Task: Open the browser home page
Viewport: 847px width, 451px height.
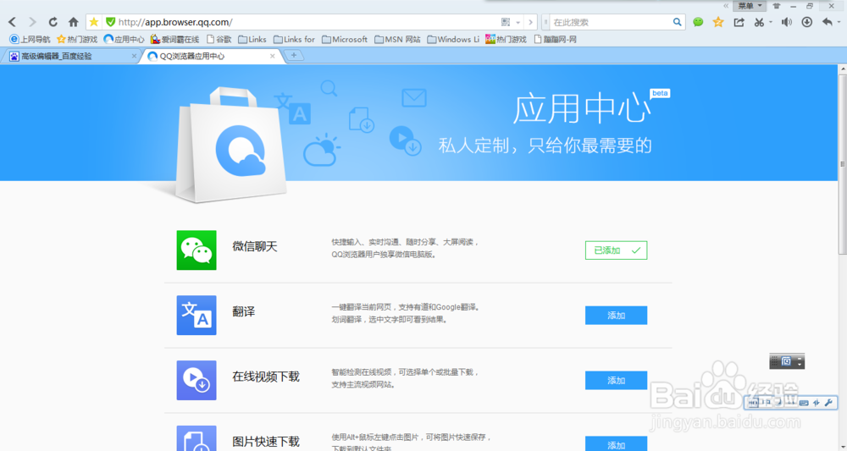Action: click(74, 22)
